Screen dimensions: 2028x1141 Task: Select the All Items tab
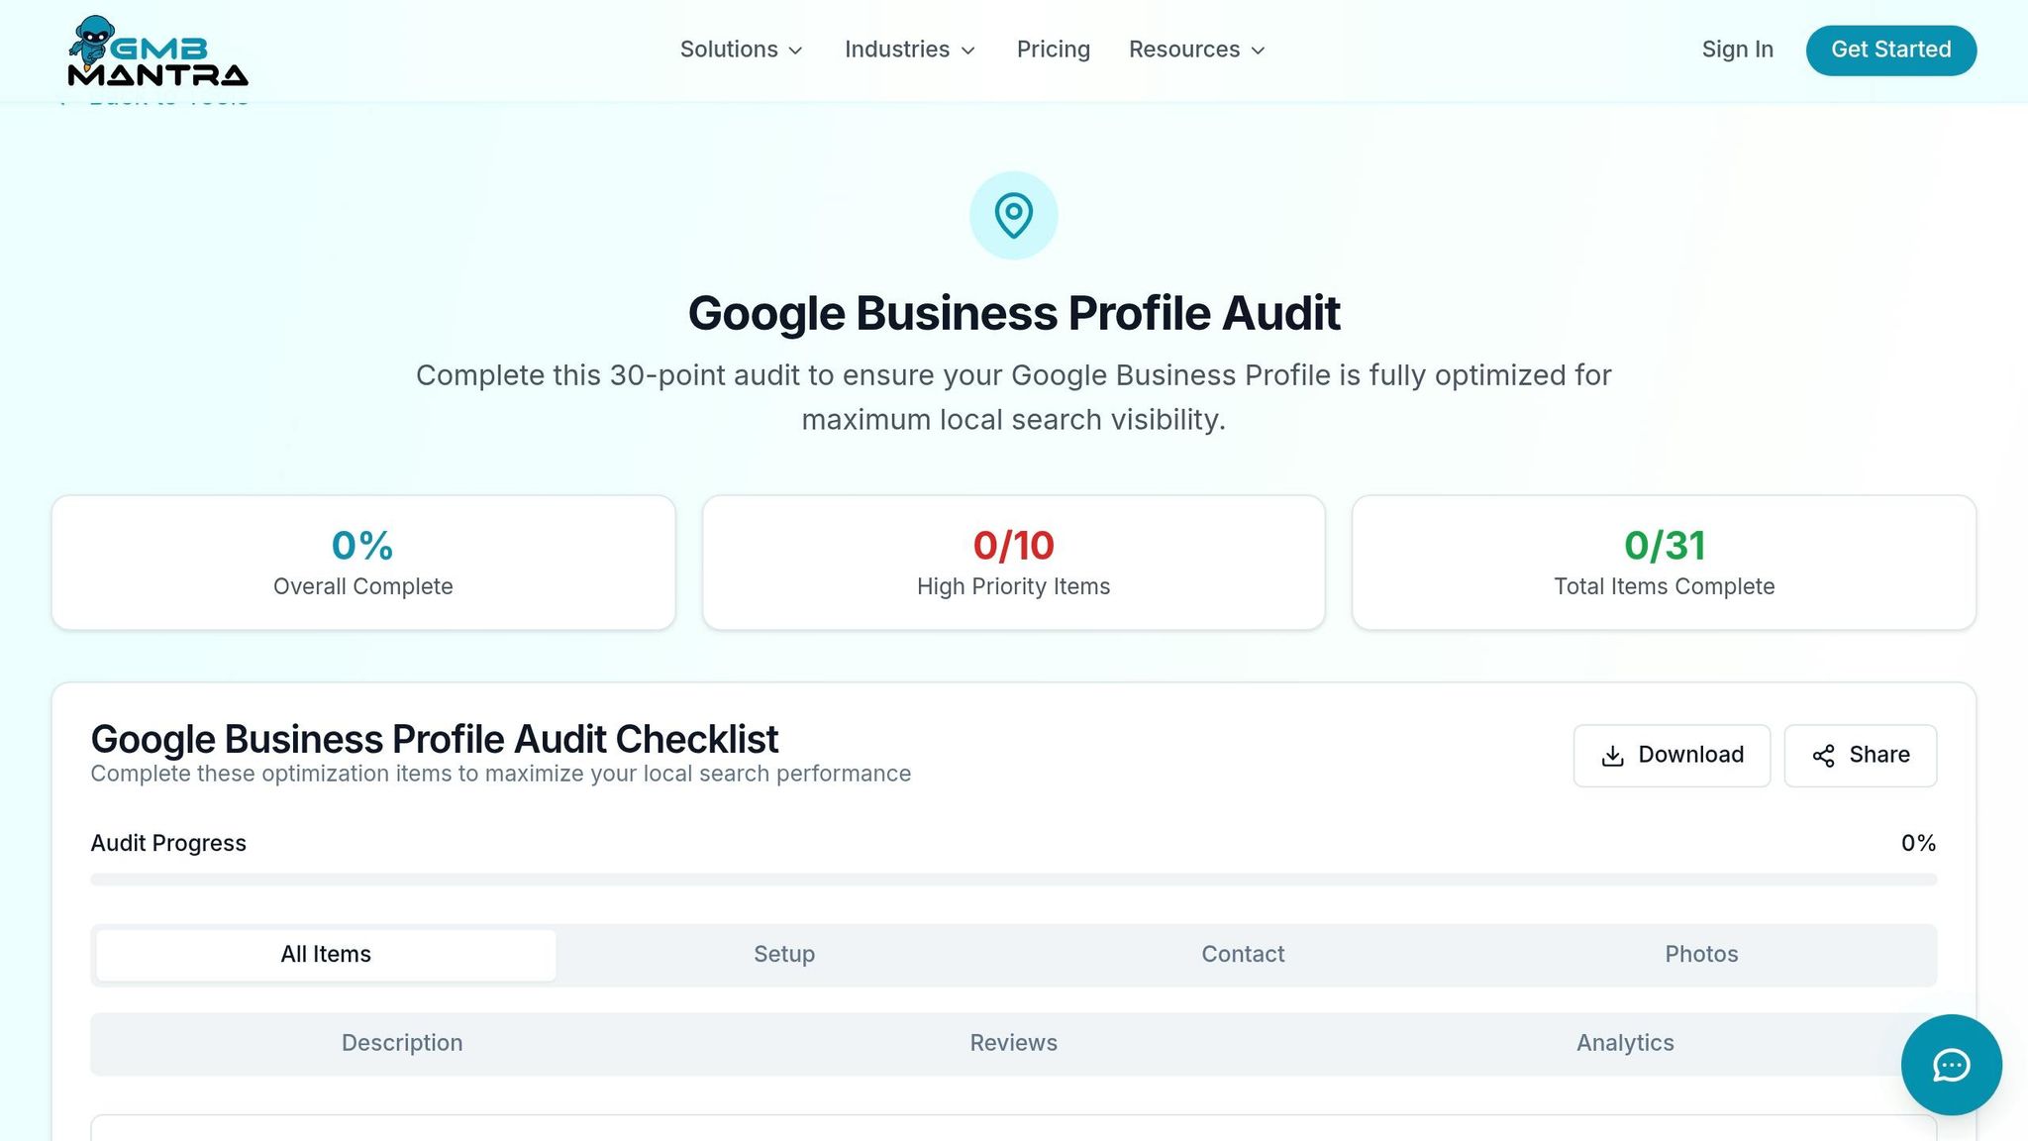326,955
